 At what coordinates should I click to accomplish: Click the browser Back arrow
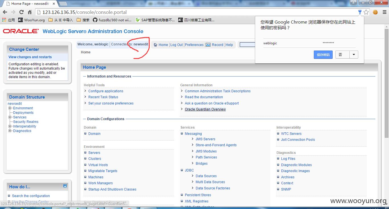pos(5,12)
